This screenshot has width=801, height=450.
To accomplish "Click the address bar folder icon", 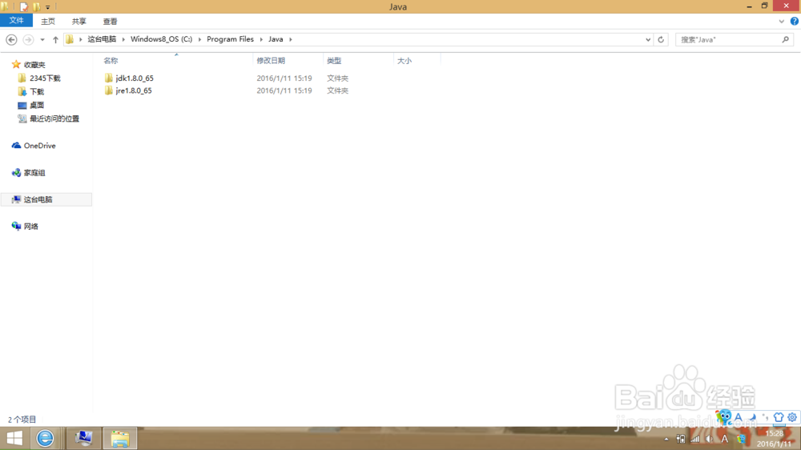I will pyautogui.click(x=70, y=39).
